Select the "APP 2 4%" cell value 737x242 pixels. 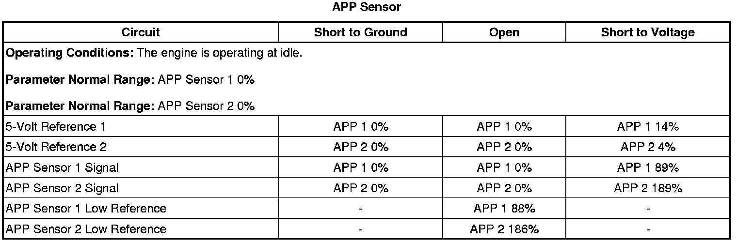647,147
